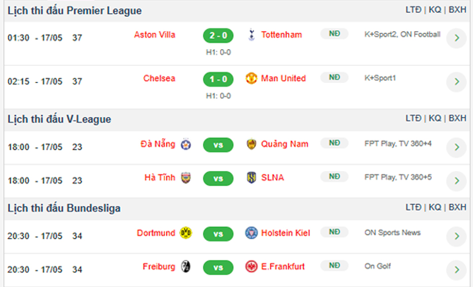Click the Man United club crest
The width and height of the screenshot is (473, 287).
click(x=251, y=78)
